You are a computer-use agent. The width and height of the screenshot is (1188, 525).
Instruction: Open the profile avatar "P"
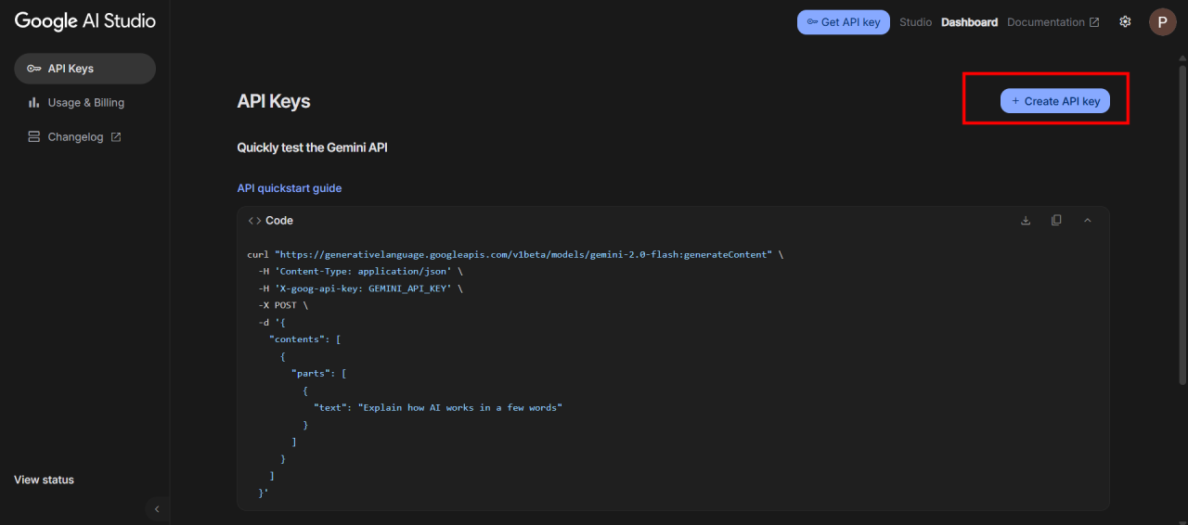[x=1162, y=22]
